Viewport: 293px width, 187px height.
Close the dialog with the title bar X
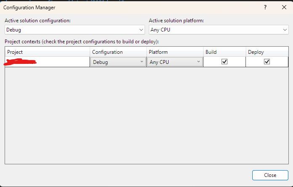pos(284,8)
